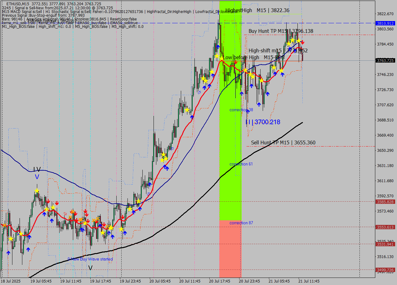Click the New Buy Wave started text
Viewport: 397px width, 285px height.
click(90, 259)
